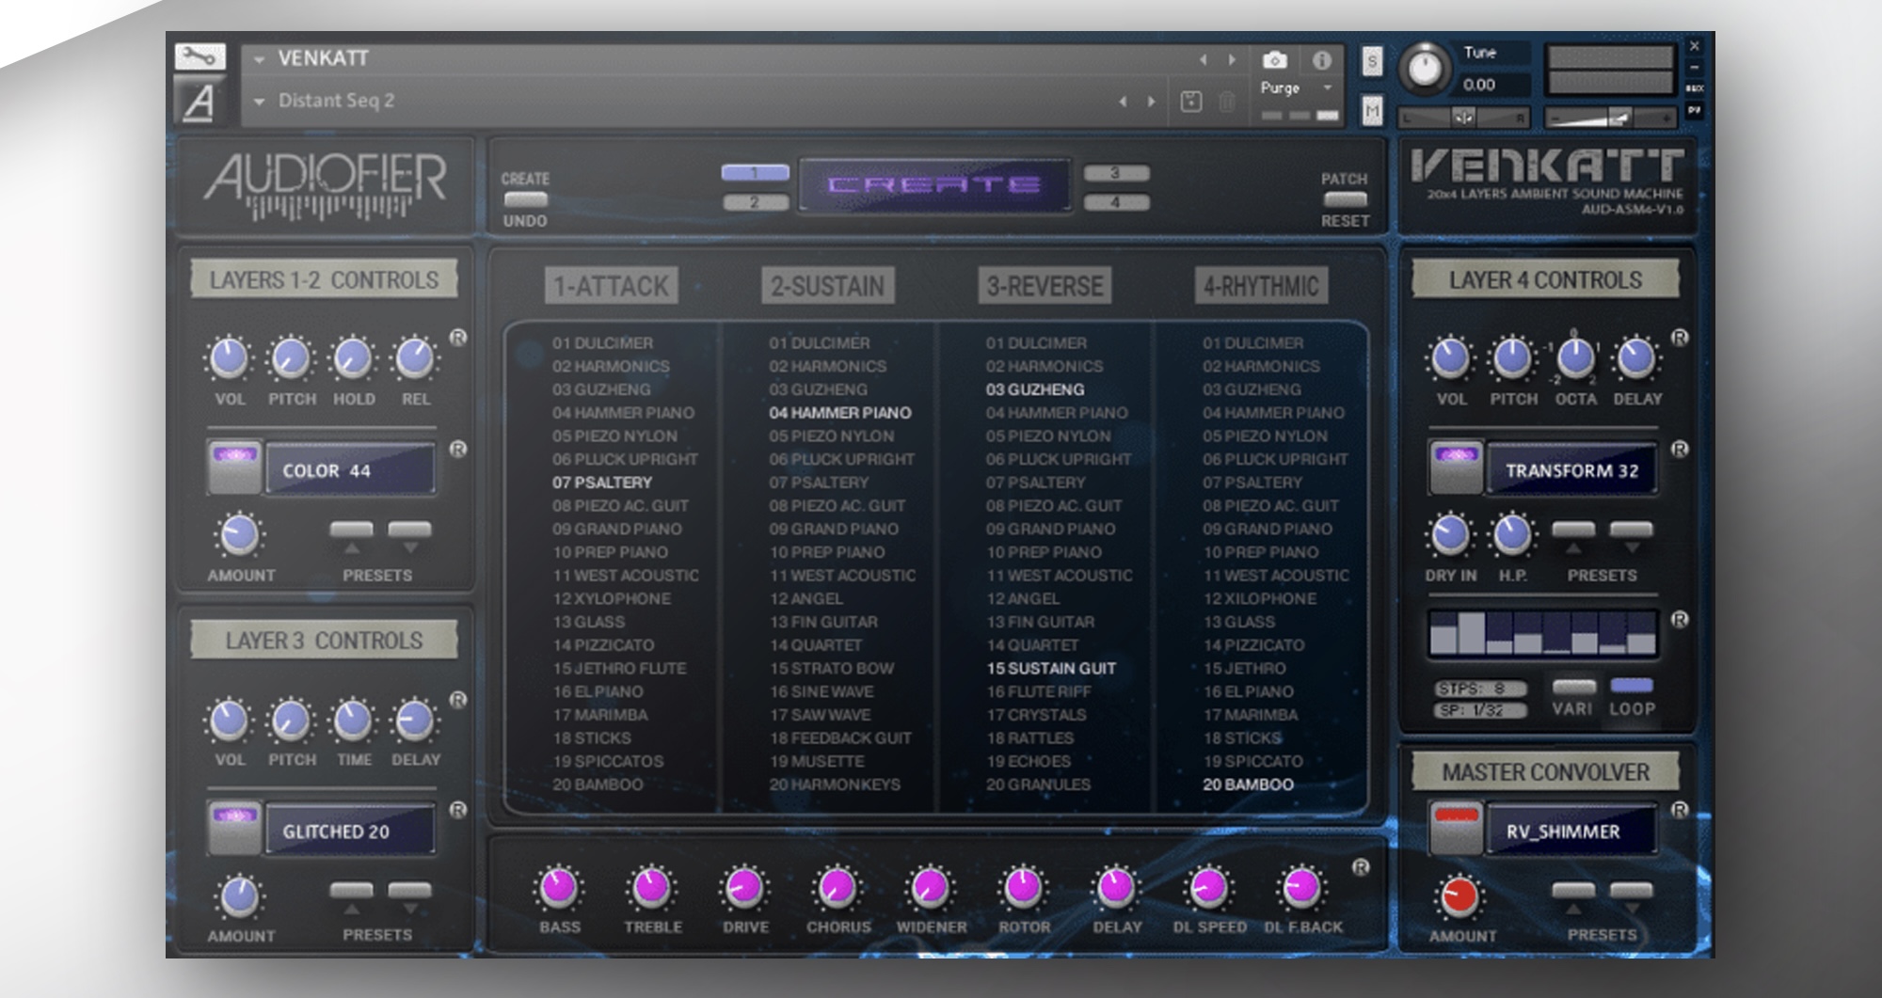Click the R reset icon for effects knobs
The image size is (1882, 998).
(x=1360, y=867)
